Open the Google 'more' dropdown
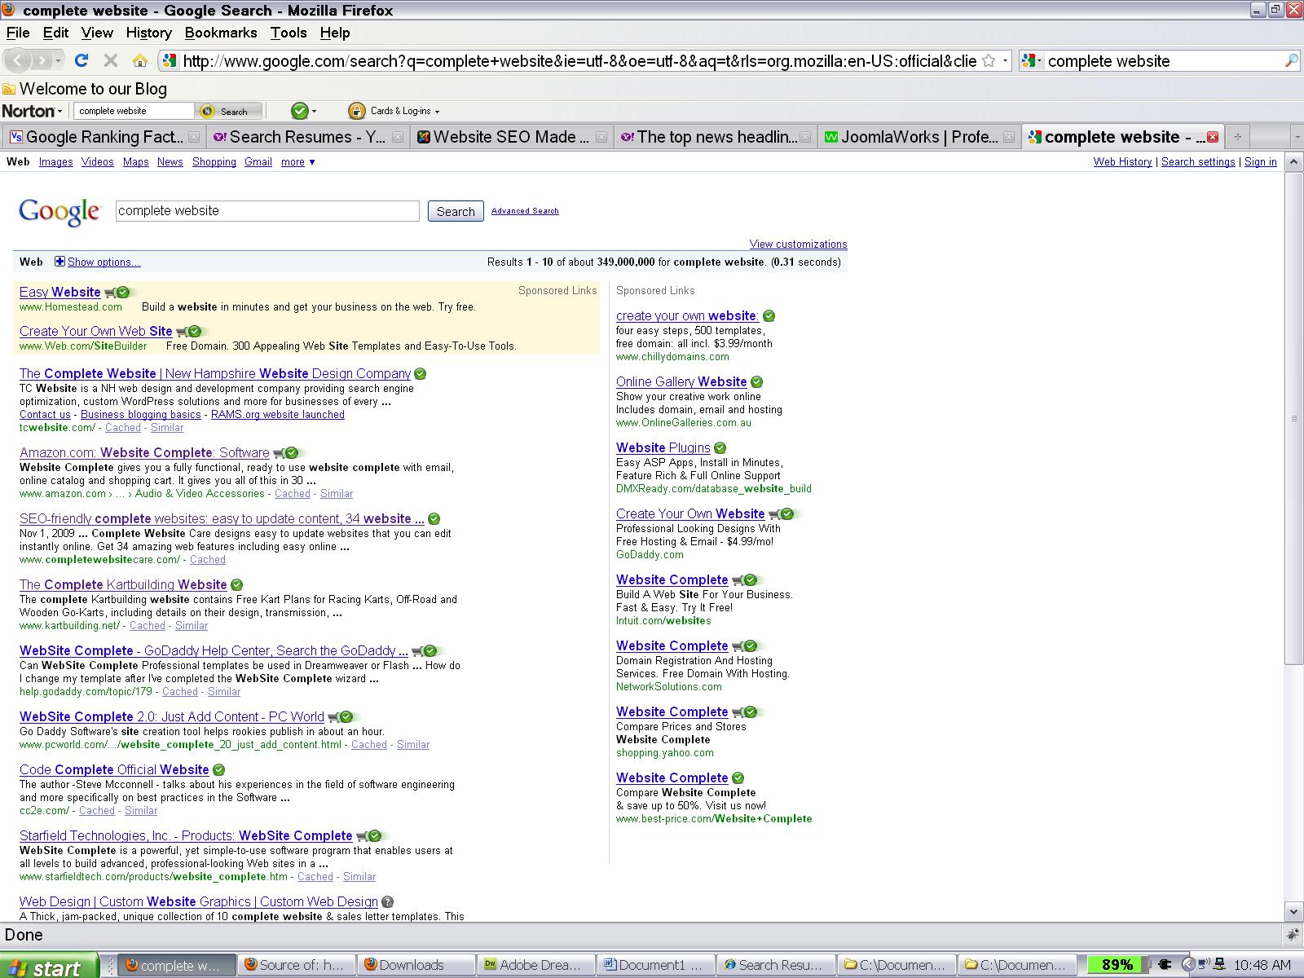 click(x=297, y=162)
